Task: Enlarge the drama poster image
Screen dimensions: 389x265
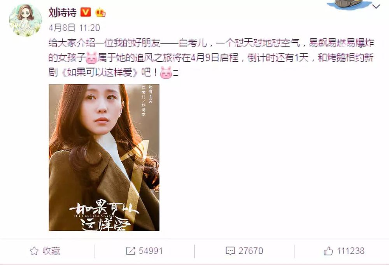Action: pos(104,158)
